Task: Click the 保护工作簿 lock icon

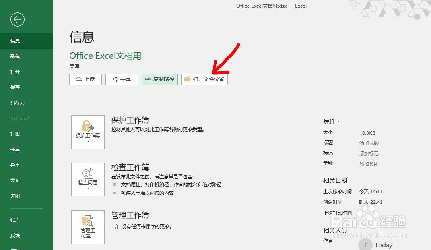Action: pyautogui.click(x=87, y=126)
